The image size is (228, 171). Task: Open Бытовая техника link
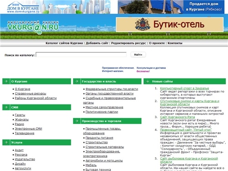point(98,170)
